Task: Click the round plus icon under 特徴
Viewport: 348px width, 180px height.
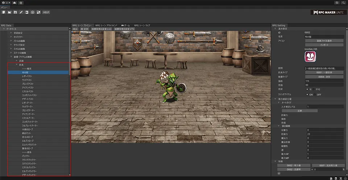Action: tap(279, 173)
